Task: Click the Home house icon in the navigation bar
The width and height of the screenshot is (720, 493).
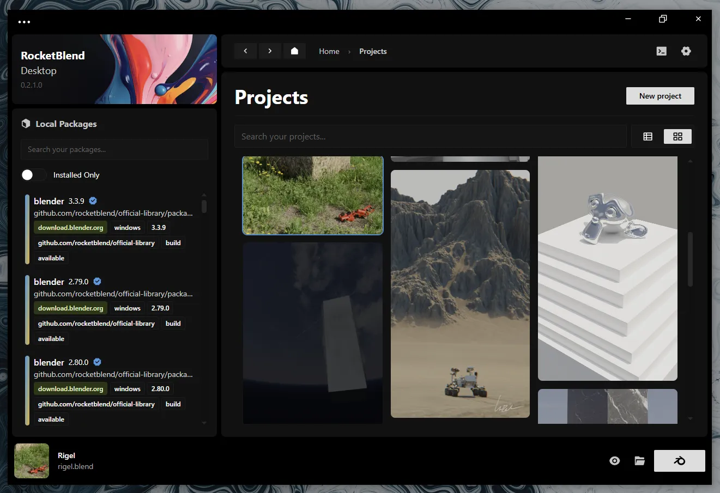Action: click(294, 51)
